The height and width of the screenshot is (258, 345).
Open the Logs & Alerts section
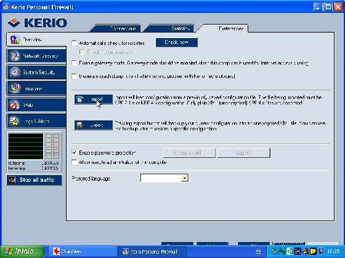coord(36,121)
